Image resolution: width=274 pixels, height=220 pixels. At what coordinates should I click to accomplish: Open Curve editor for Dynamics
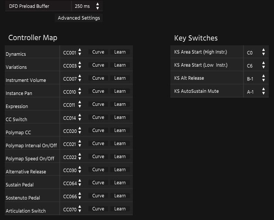point(98,52)
